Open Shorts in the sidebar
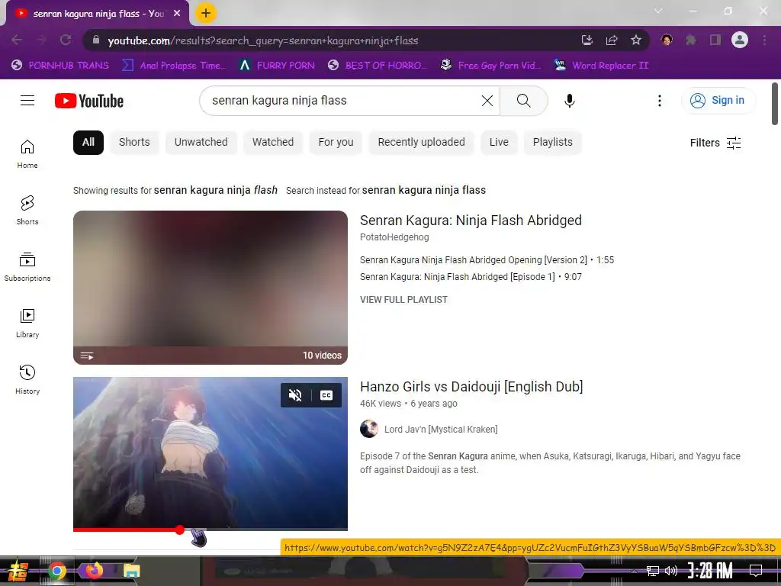Viewport: 781px width, 586px height. pyautogui.click(x=27, y=211)
